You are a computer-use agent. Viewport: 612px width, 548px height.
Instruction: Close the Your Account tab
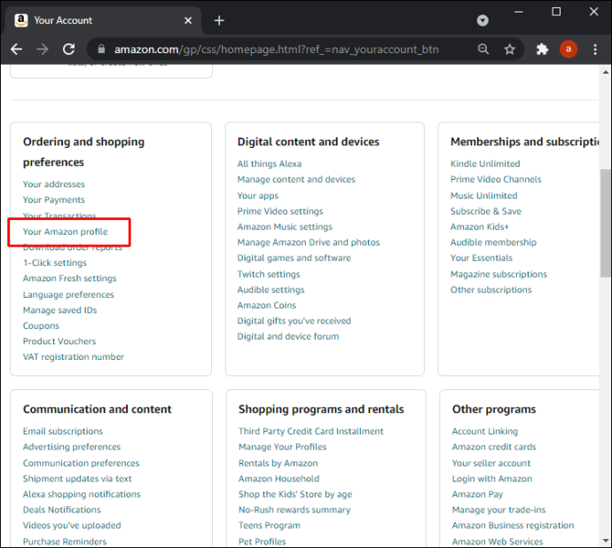coord(188,20)
